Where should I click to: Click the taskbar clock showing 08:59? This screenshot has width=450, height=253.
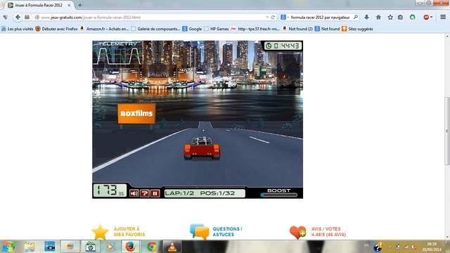pos(432,247)
